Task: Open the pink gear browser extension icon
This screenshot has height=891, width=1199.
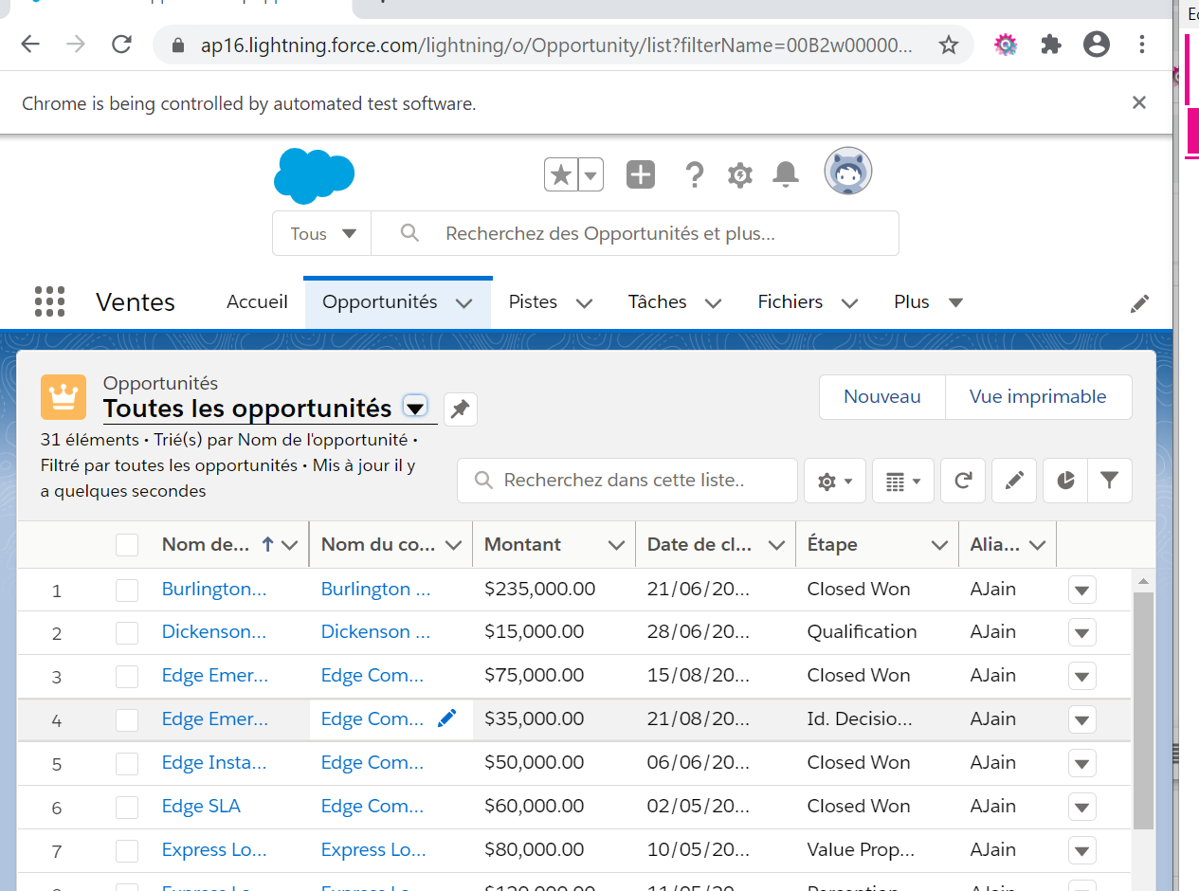Action: [1006, 45]
